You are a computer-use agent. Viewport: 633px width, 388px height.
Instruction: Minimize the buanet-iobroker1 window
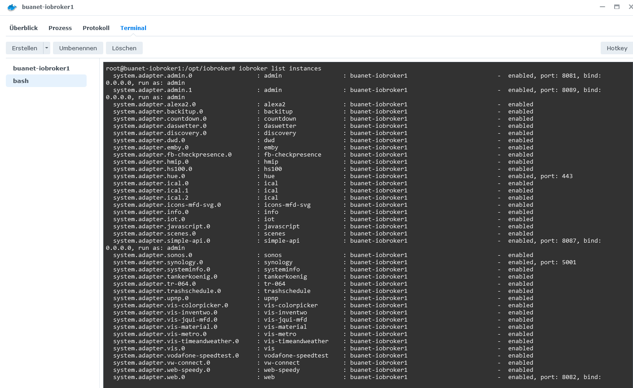pos(602,7)
